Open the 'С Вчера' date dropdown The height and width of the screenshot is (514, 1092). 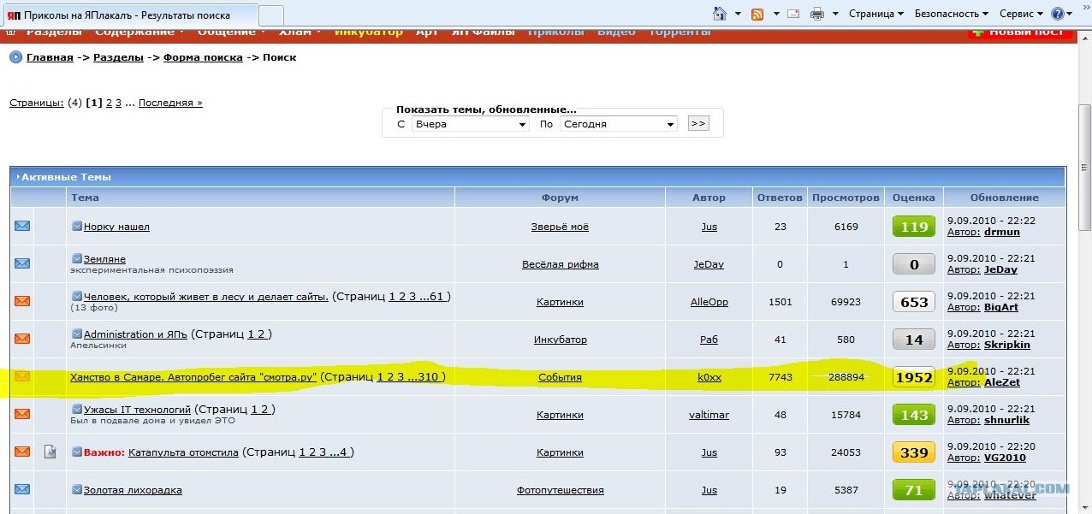pos(470,124)
